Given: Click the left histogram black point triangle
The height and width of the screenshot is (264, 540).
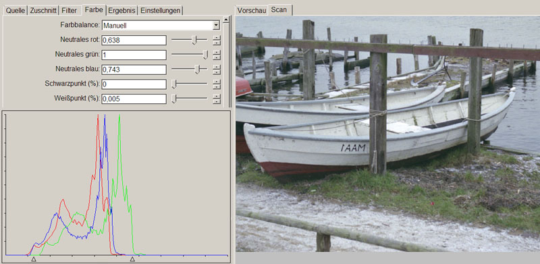Looking at the screenshot, I should tap(34, 259).
